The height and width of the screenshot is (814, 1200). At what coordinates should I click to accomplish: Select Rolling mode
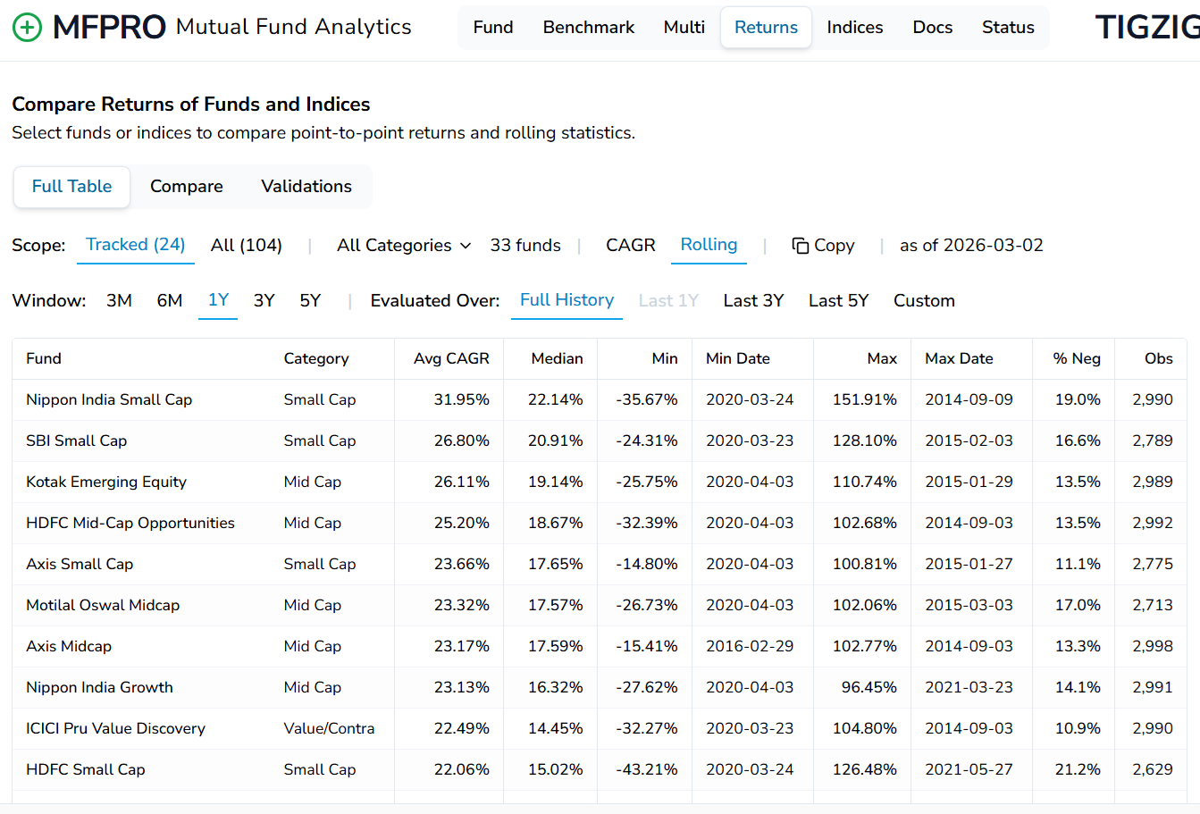click(x=709, y=246)
